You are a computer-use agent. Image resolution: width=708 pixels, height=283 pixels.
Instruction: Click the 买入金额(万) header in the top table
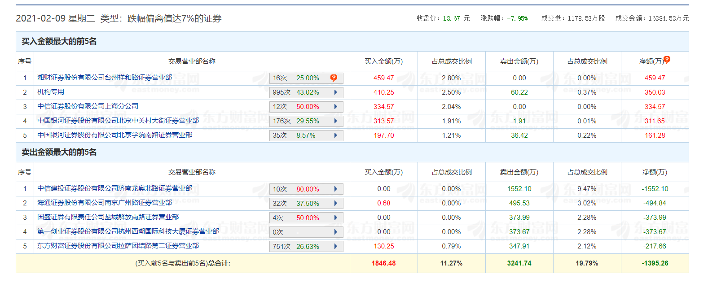(383, 61)
